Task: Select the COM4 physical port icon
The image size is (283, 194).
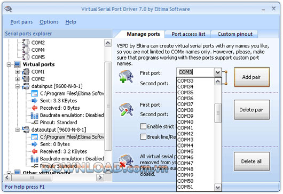Action: 26,50
